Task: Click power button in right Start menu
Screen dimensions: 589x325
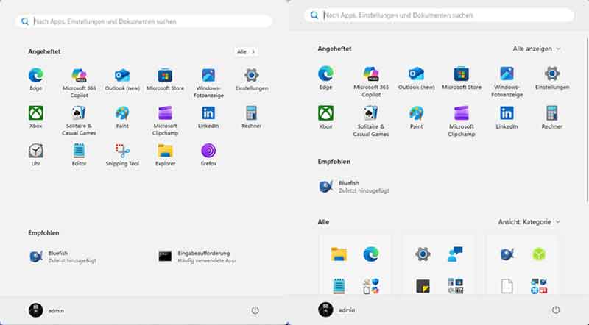Action: (x=556, y=310)
